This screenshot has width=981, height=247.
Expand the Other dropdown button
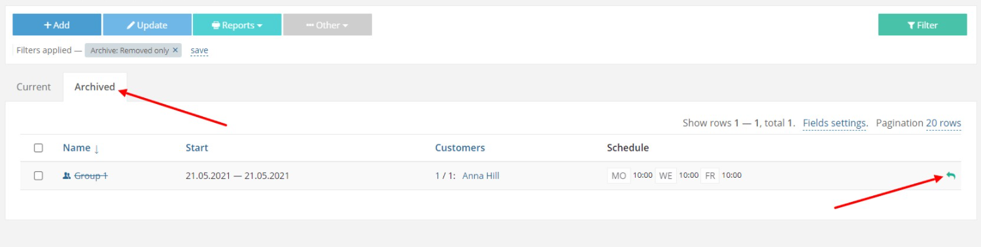[x=327, y=25]
